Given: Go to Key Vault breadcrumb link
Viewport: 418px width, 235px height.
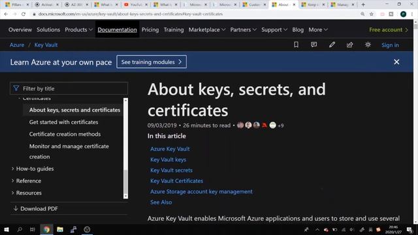Looking at the screenshot, I should click(x=46, y=45).
